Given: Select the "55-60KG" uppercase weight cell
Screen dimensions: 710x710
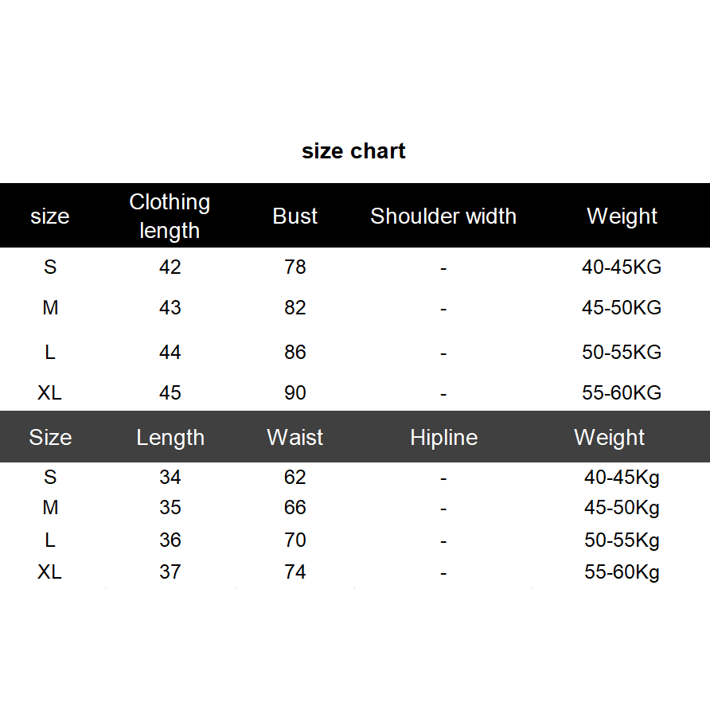Looking at the screenshot, I should pos(622,392).
